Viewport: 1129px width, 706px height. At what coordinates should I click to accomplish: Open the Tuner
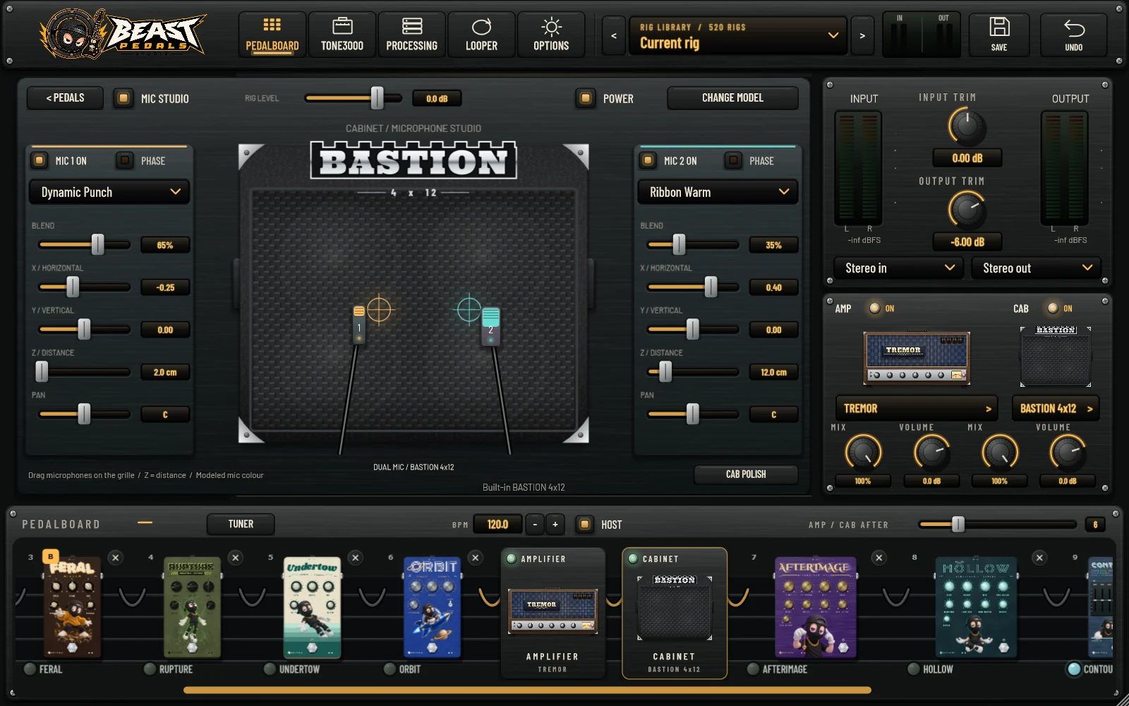pos(241,525)
